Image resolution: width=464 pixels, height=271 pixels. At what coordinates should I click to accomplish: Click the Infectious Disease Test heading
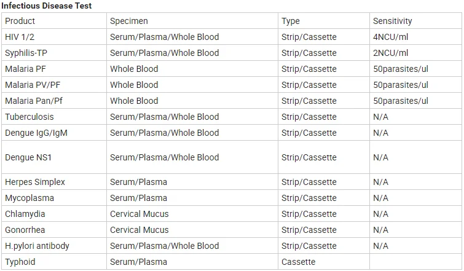tap(47, 6)
